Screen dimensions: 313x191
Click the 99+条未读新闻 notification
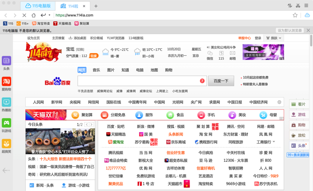point(298,155)
